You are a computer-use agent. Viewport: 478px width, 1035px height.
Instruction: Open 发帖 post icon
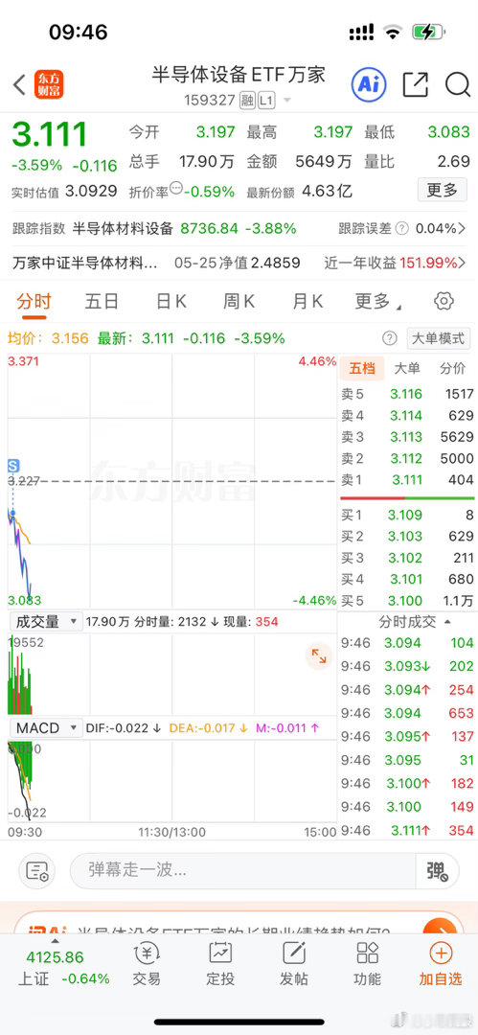click(x=294, y=964)
